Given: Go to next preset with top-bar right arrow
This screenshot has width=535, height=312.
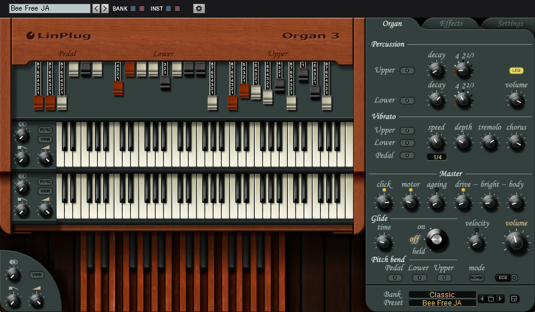Looking at the screenshot, I should click(105, 8).
